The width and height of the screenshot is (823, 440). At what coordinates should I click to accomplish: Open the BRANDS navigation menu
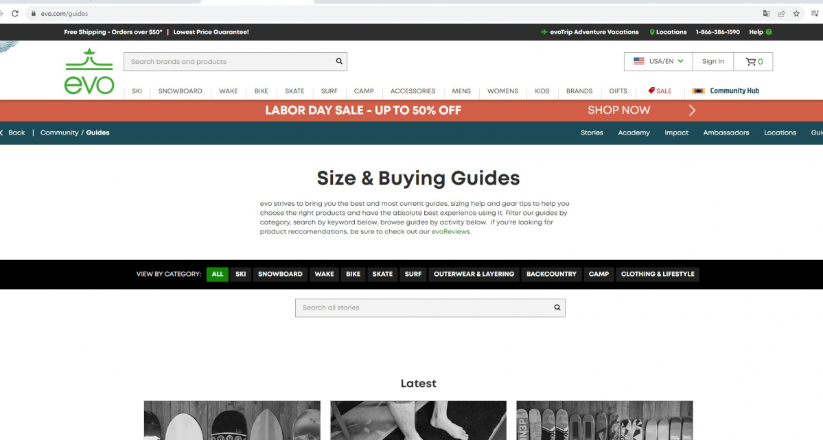(579, 91)
